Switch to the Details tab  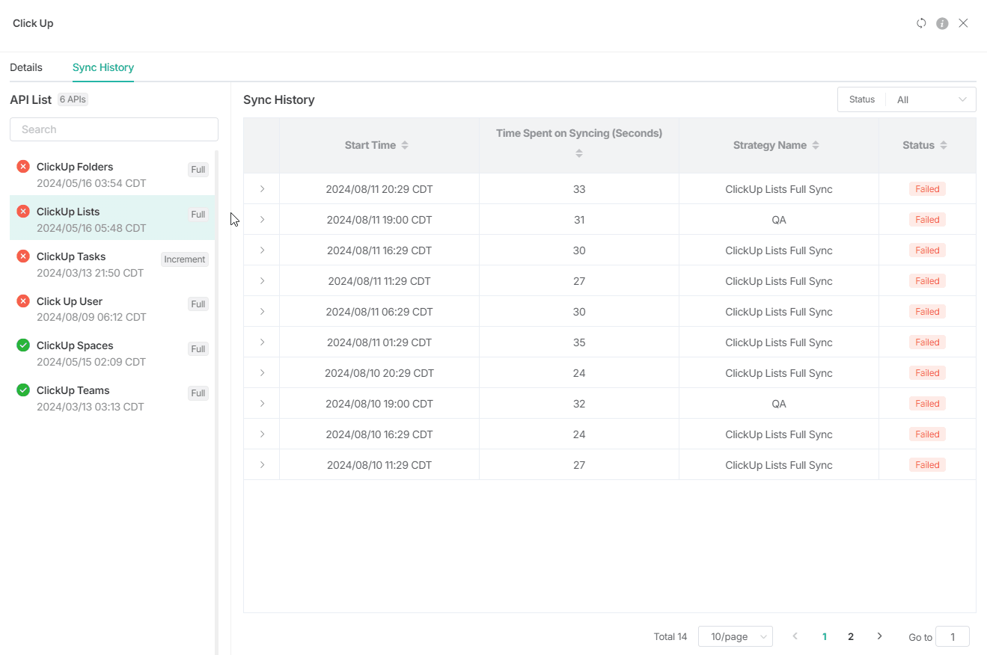coord(26,67)
